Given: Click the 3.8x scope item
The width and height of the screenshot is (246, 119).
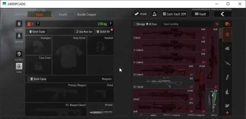Looking at the screenshot, I should tap(212, 101).
